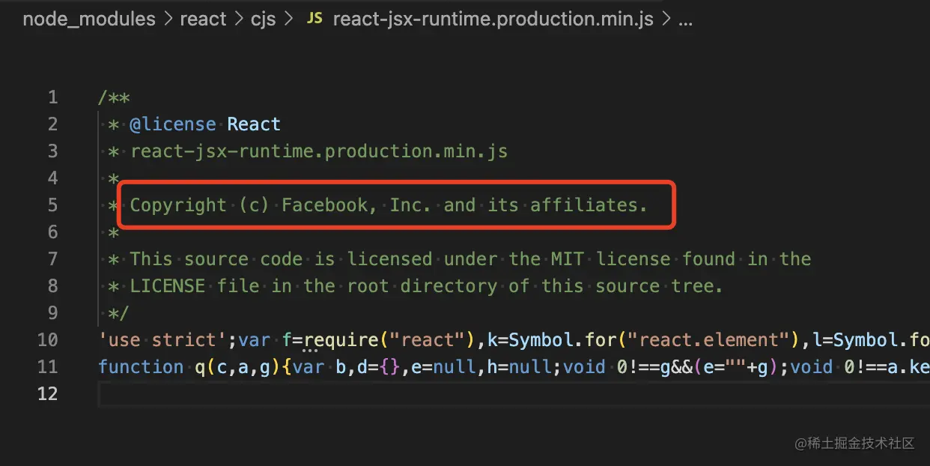The image size is (930, 466).
Task: Open the trailing ellipsis breadcrumb symbol
Action: [x=685, y=21]
